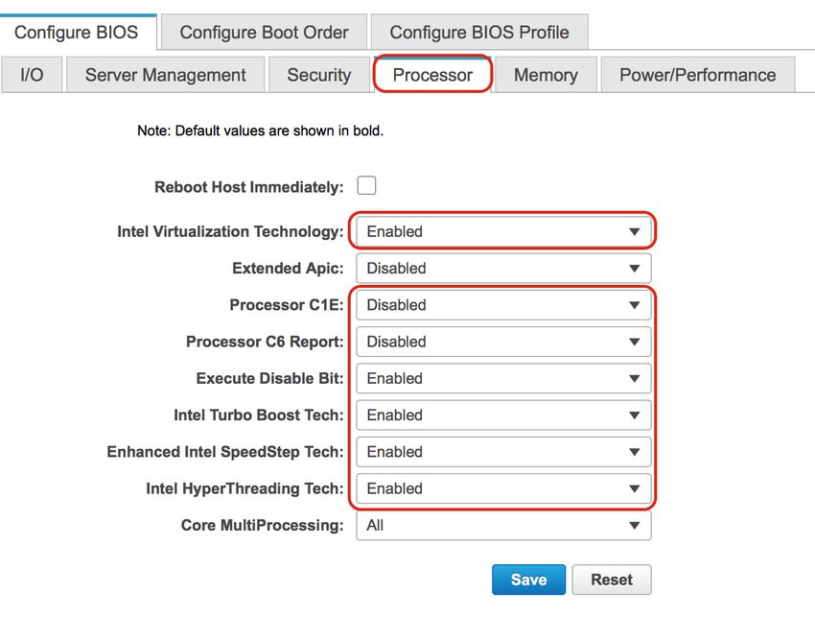Go to the Security tab

(319, 75)
